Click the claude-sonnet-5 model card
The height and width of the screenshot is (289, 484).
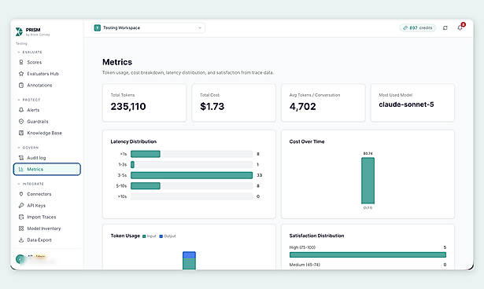point(412,103)
